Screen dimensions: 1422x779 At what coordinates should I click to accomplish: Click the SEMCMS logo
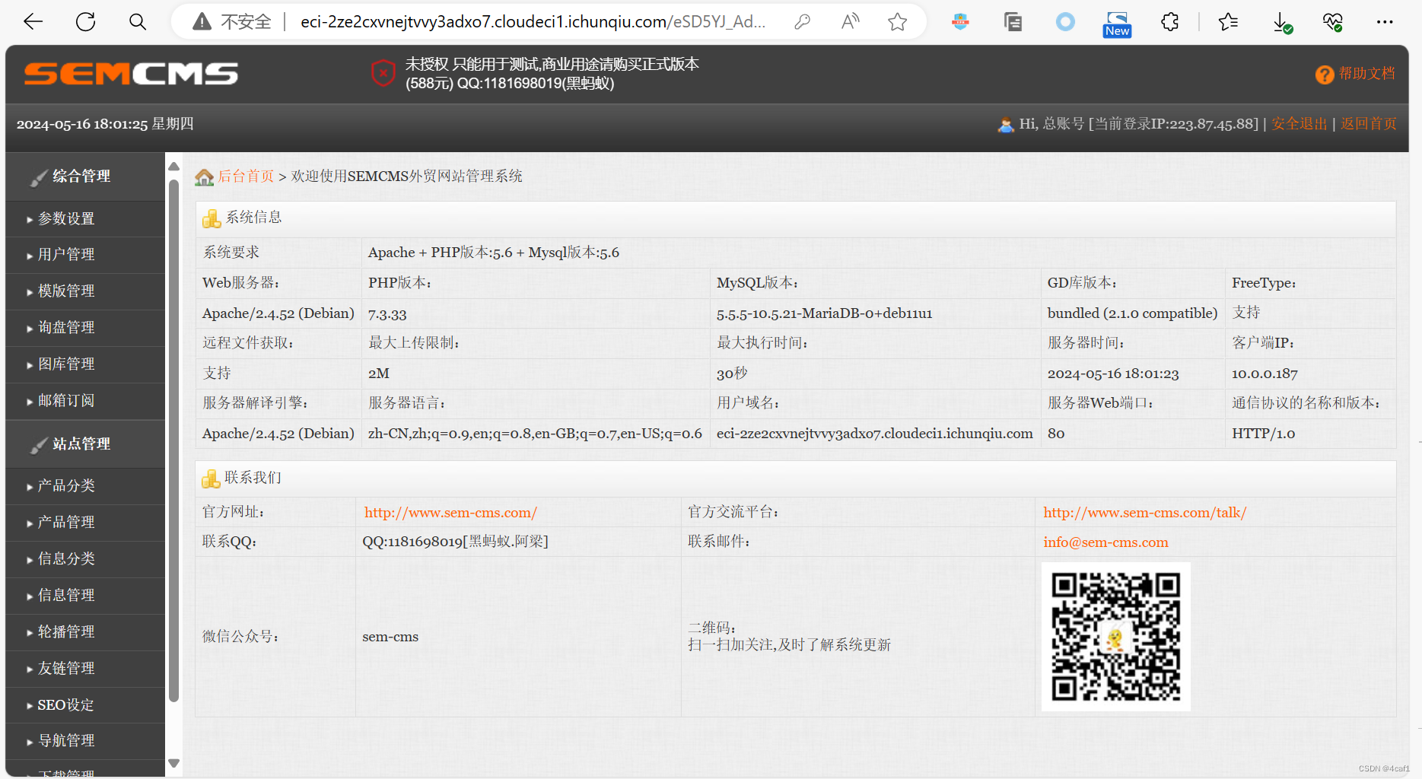130,73
